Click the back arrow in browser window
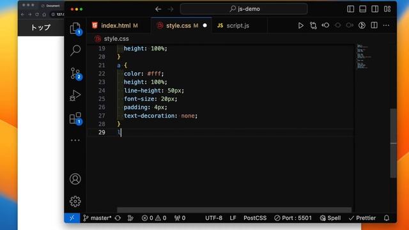 tap(22, 14)
